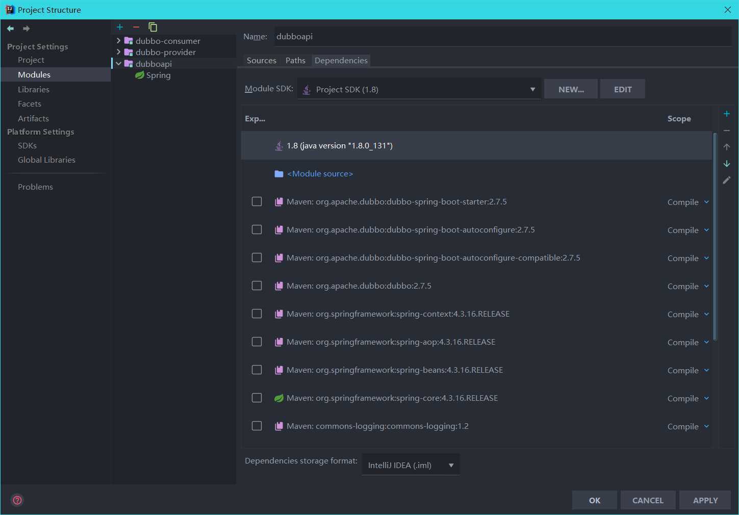Open Dependencies storage format dropdown

[x=411, y=465]
